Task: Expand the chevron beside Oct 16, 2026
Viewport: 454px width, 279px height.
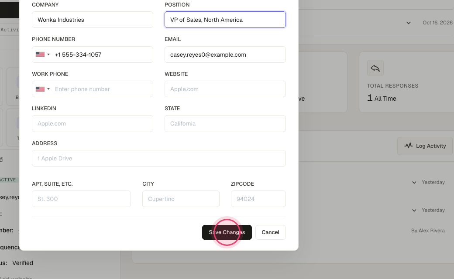Action: coord(409,23)
